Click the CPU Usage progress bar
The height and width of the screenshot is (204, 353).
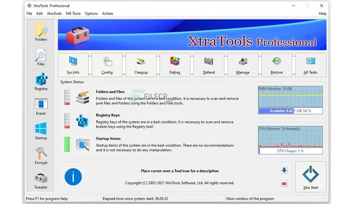[291, 151]
